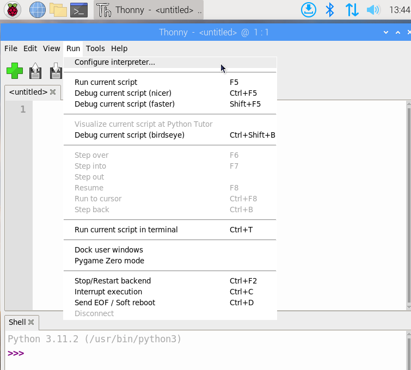Open the file manager folder icon
Screen dimensions: 411x370
coord(58,10)
